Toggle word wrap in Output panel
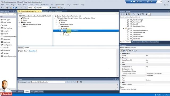This screenshot has height=96, width=170. click(81, 82)
